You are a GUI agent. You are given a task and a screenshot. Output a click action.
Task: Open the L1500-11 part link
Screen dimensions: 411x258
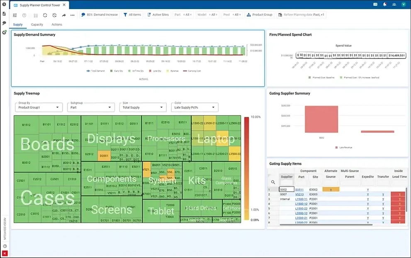pos(302,199)
